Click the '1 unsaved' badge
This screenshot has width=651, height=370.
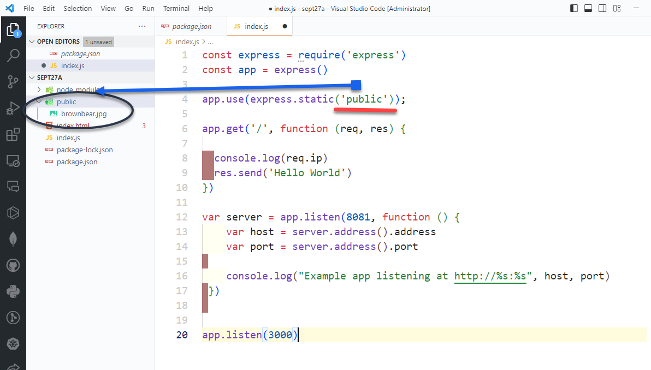pyautogui.click(x=98, y=42)
